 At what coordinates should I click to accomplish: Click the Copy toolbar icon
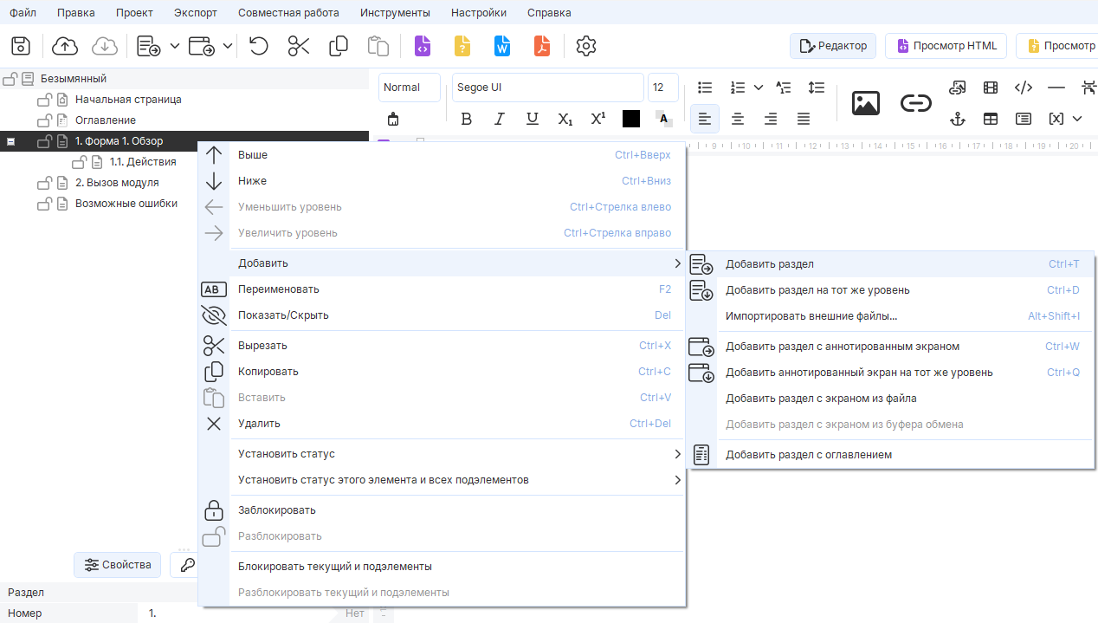click(339, 46)
